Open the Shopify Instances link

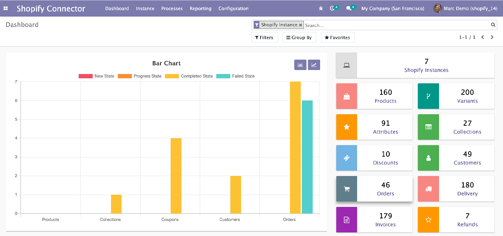pos(426,70)
